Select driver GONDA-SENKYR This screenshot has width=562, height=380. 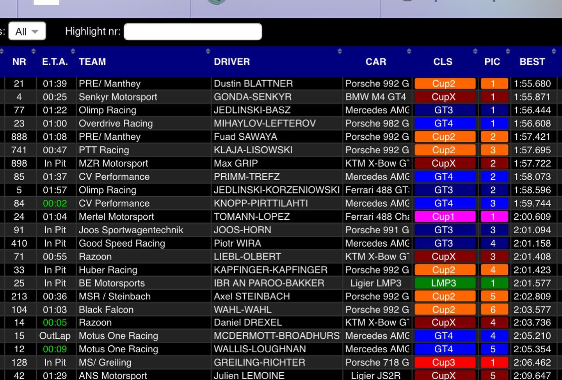click(253, 97)
